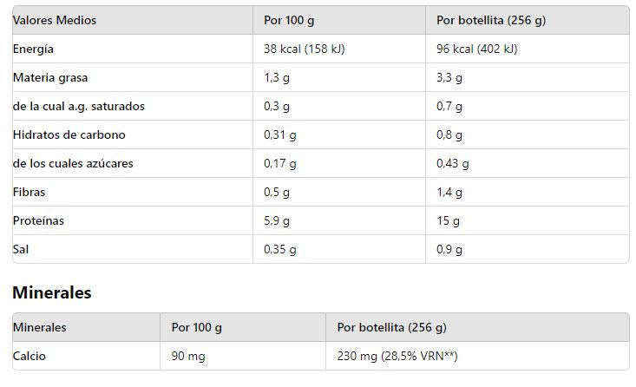Image resolution: width=636 pixels, height=387 pixels.
Task: Click the 'Valores Medios' column header
Action: point(55,20)
